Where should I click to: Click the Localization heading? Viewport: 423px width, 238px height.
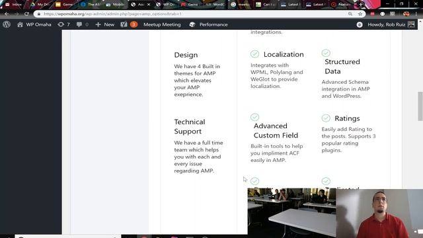[x=284, y=54]
